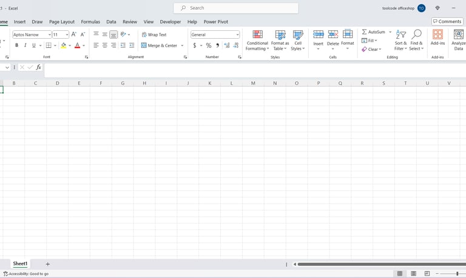Viewport: 466px width, 278px height.
Task: Apply red Font Color
Action: [x=77, y=45]
